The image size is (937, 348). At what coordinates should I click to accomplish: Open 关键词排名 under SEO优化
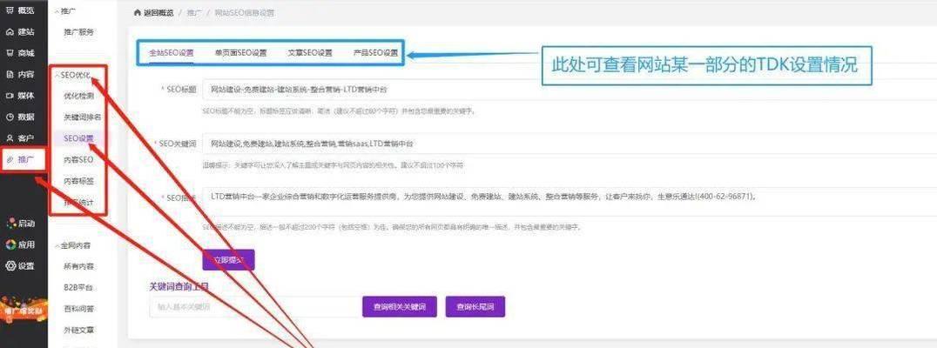[83, 117]
